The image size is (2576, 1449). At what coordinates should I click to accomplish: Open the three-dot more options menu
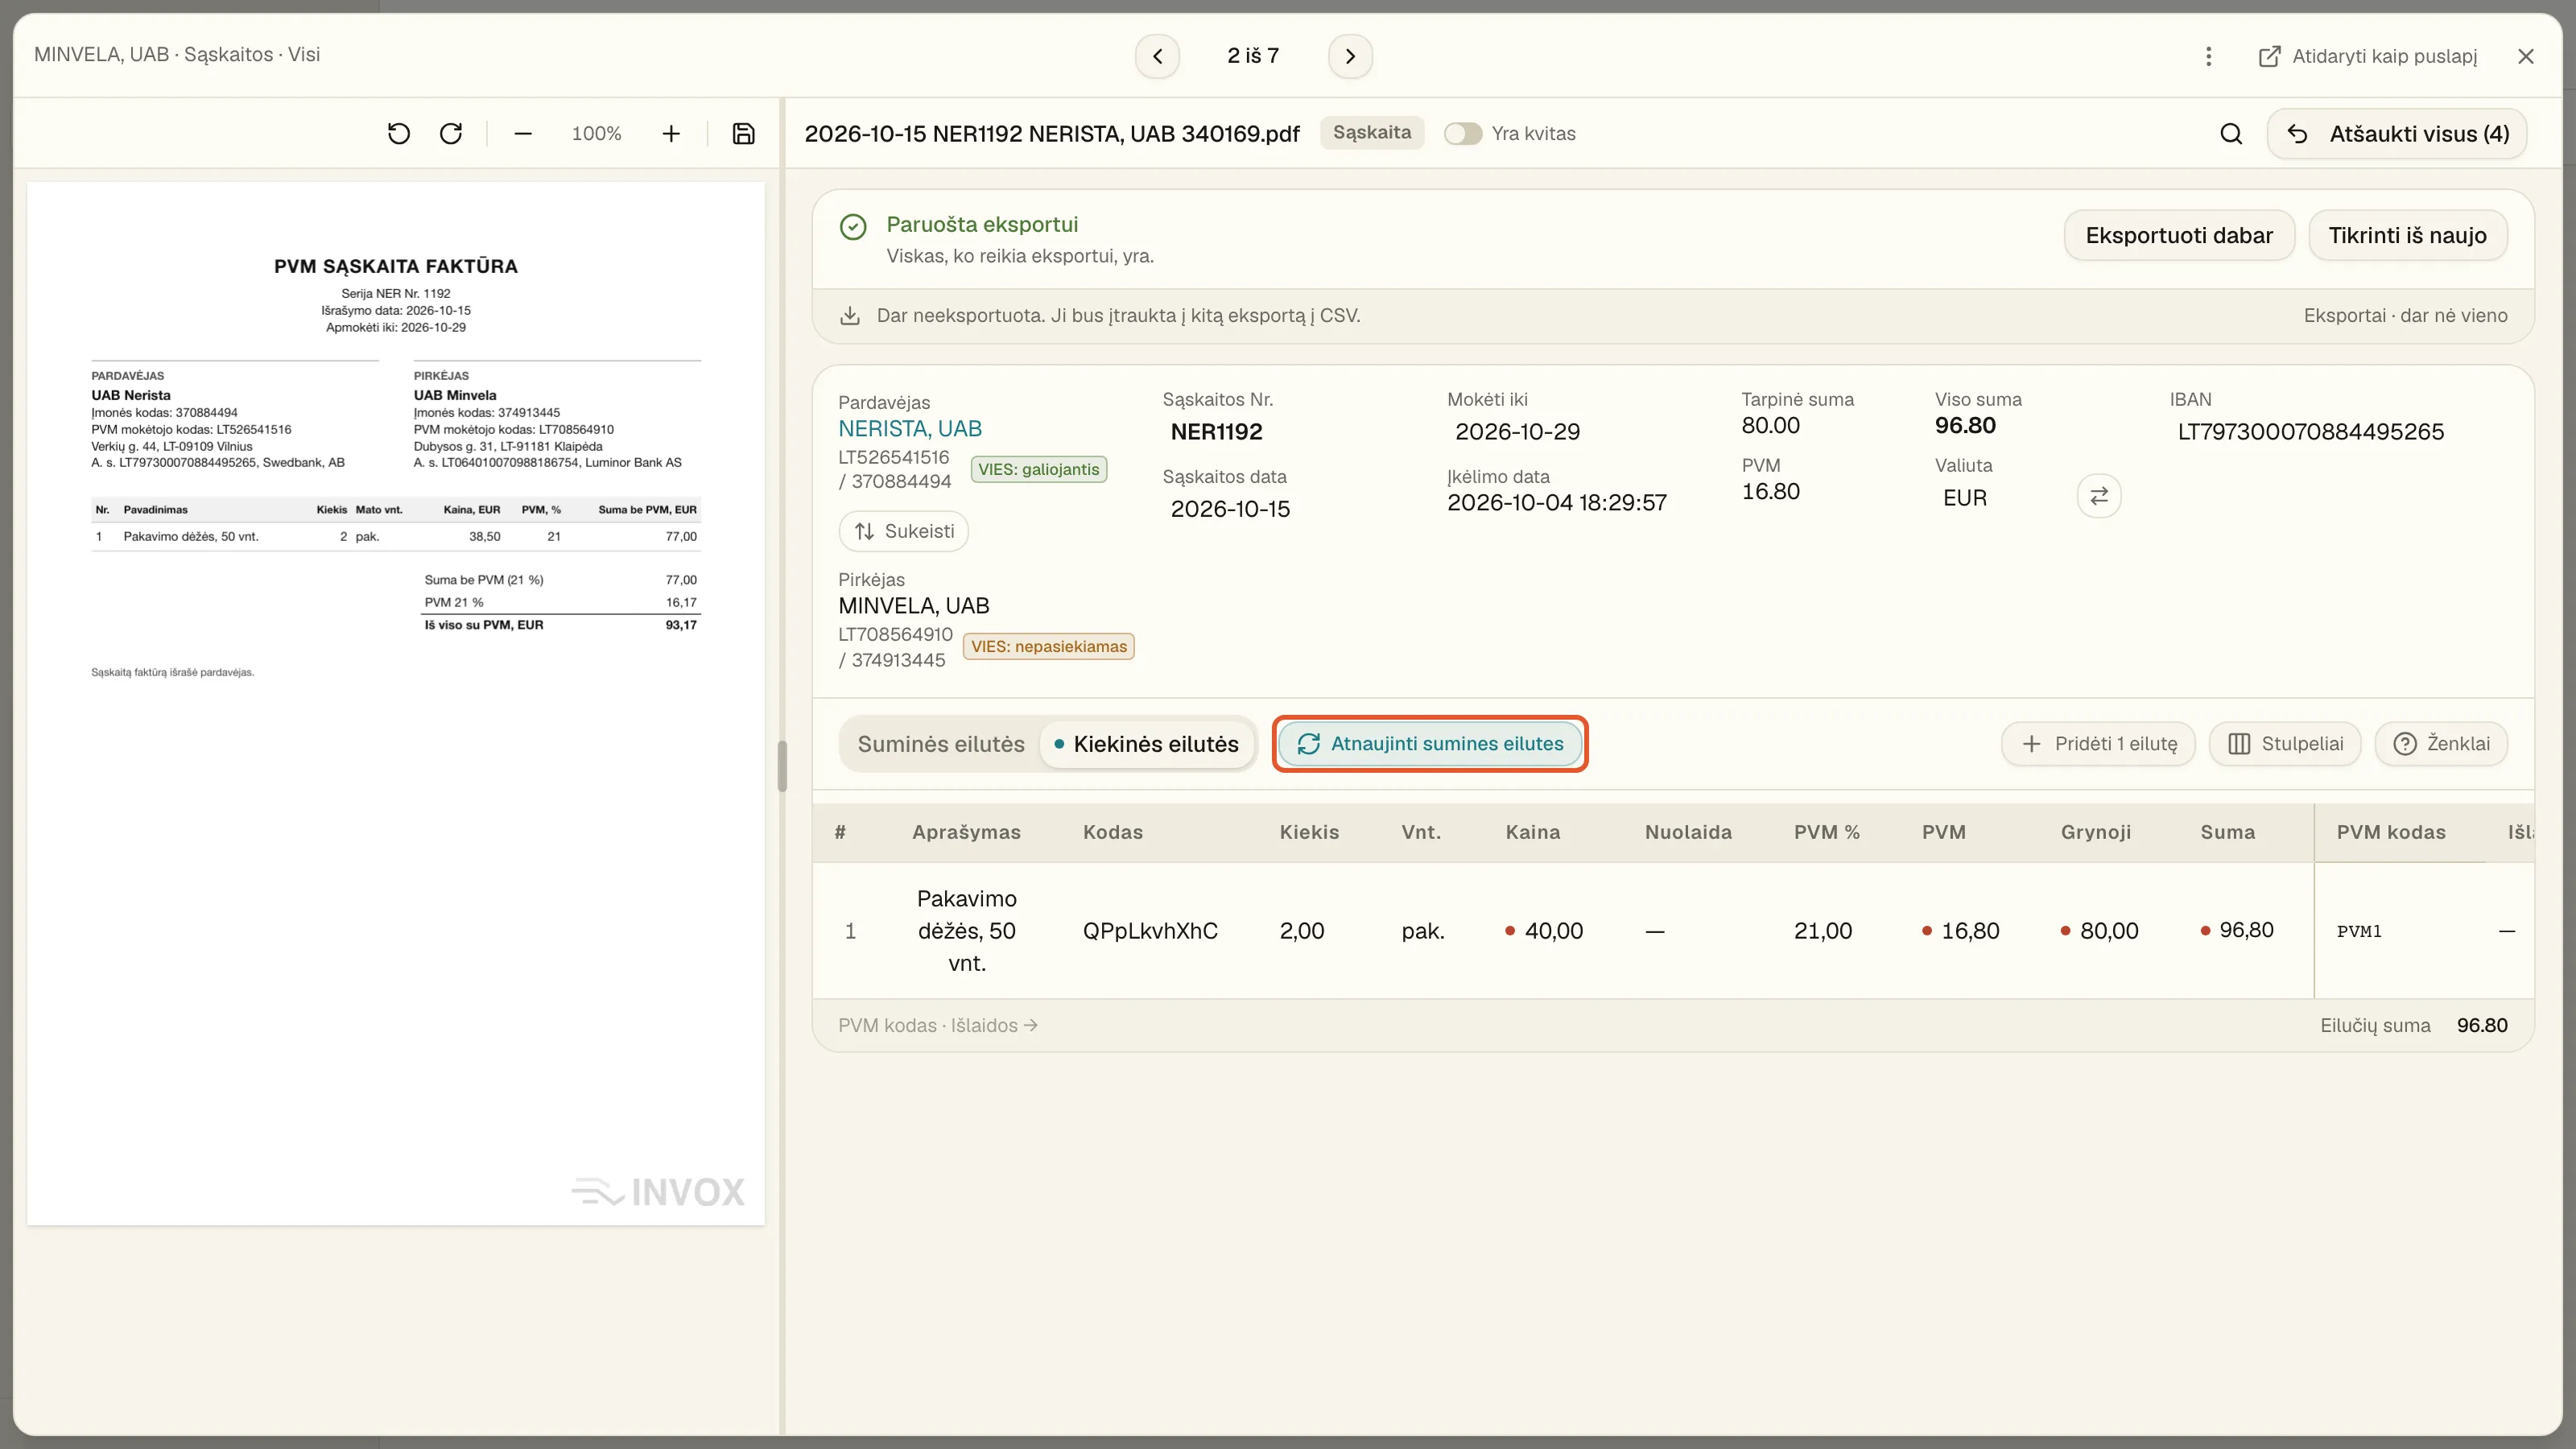2208,56
